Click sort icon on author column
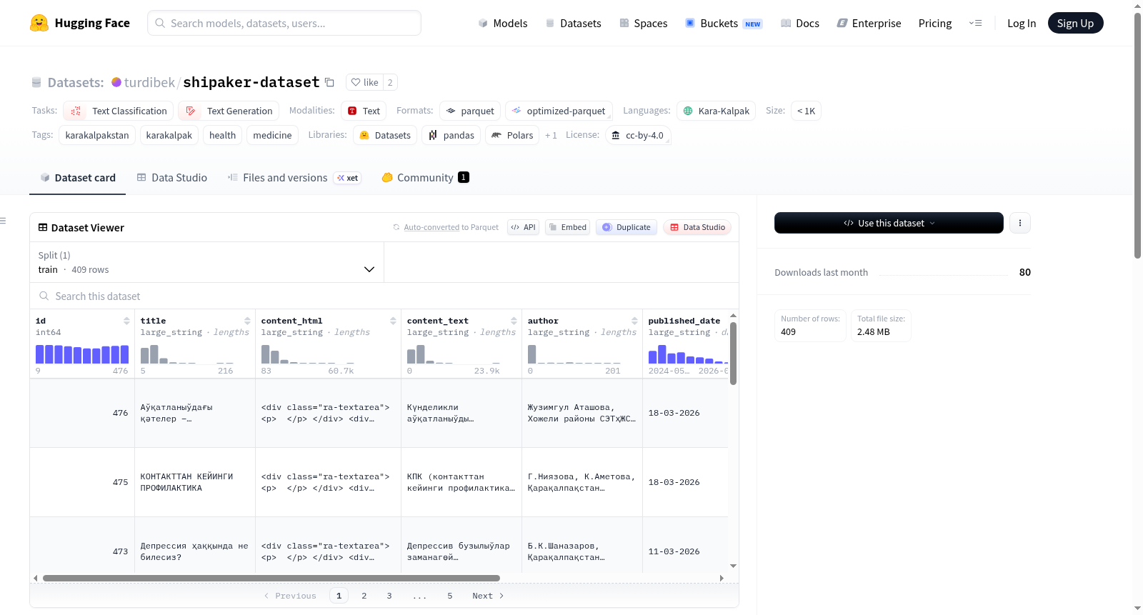1143x615 pixels. [634, 321]
